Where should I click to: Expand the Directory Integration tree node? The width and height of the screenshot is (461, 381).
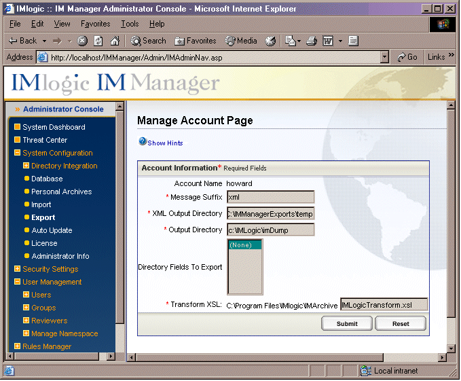click(x=26, y=166)
